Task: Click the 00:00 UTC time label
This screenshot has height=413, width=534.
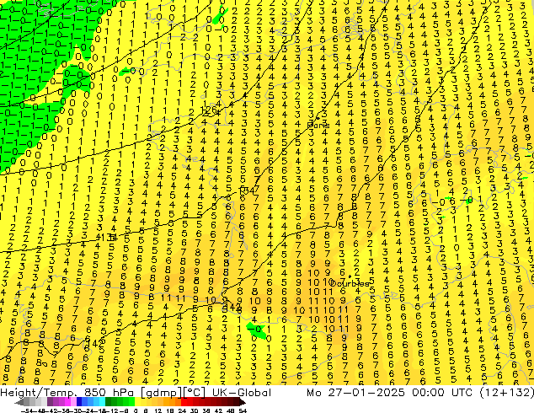Action: click(x=442, y=393)
